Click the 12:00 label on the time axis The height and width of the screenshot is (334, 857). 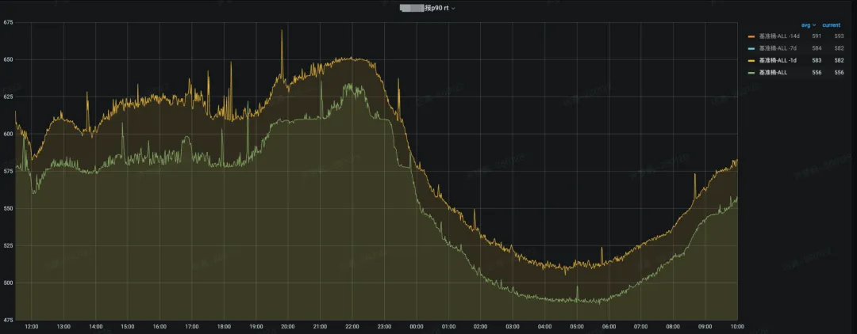tap(31, 327)
